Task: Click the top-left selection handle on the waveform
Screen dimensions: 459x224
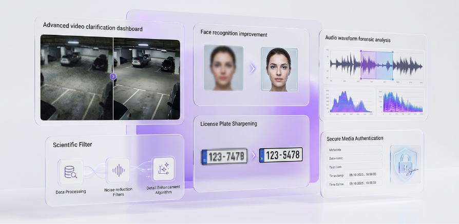Action: point(361,51)
